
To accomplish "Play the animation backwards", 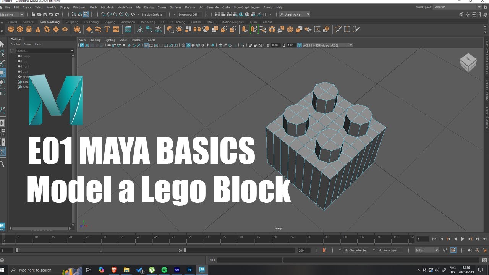I will (x=455, y=239).
